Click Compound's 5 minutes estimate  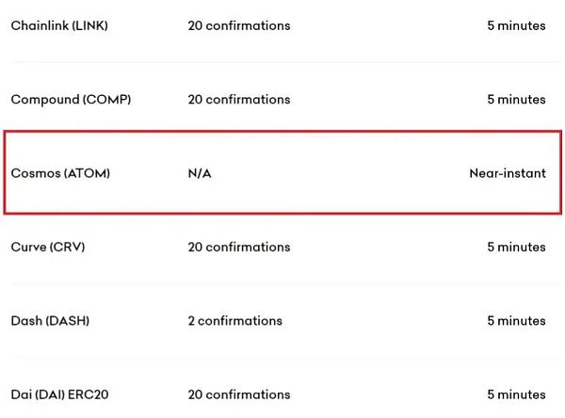(516, 99)
